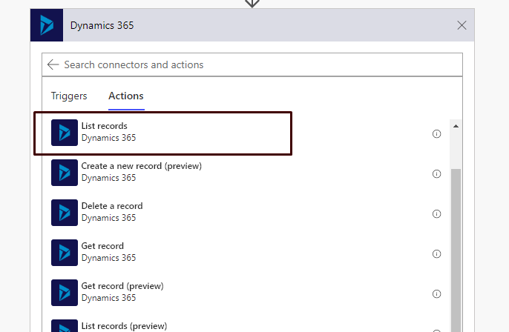
Task: Click the List records Dynamics 365 icon
Action: tap(65, 133)
